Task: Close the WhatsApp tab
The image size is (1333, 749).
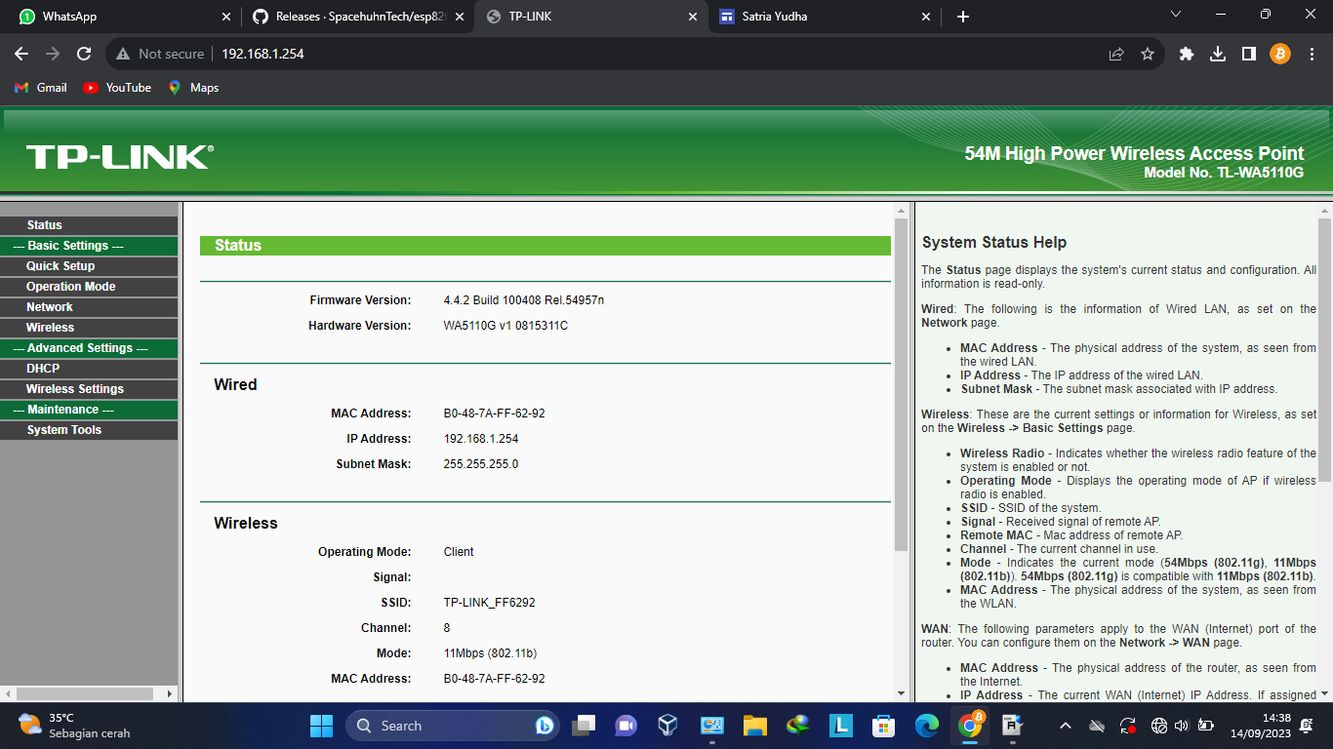Action: pyautogui.click(x=226, y=17)
